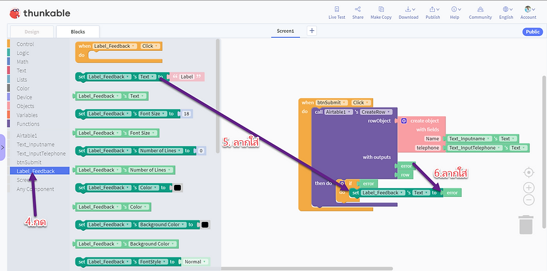This screenshot has height=271, width=547.
Task: Open the Math block category
Action: click(22, 62)
